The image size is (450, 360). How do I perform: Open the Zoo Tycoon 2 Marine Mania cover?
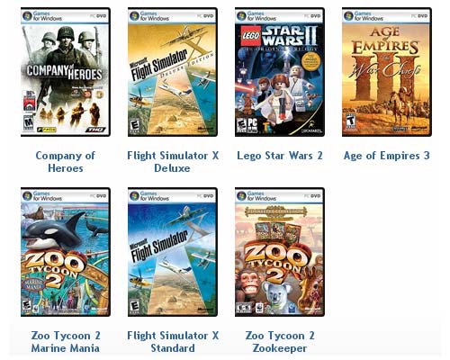[66, 252]
